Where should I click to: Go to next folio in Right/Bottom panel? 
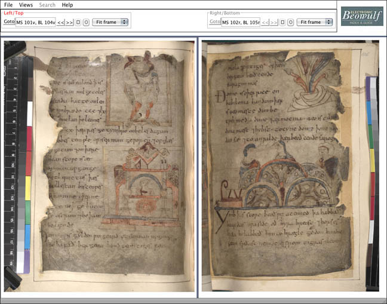tap(274, 22)
